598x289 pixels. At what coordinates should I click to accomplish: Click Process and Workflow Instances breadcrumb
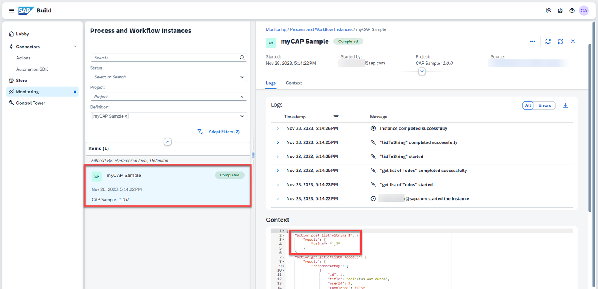[x=321, y=29]
